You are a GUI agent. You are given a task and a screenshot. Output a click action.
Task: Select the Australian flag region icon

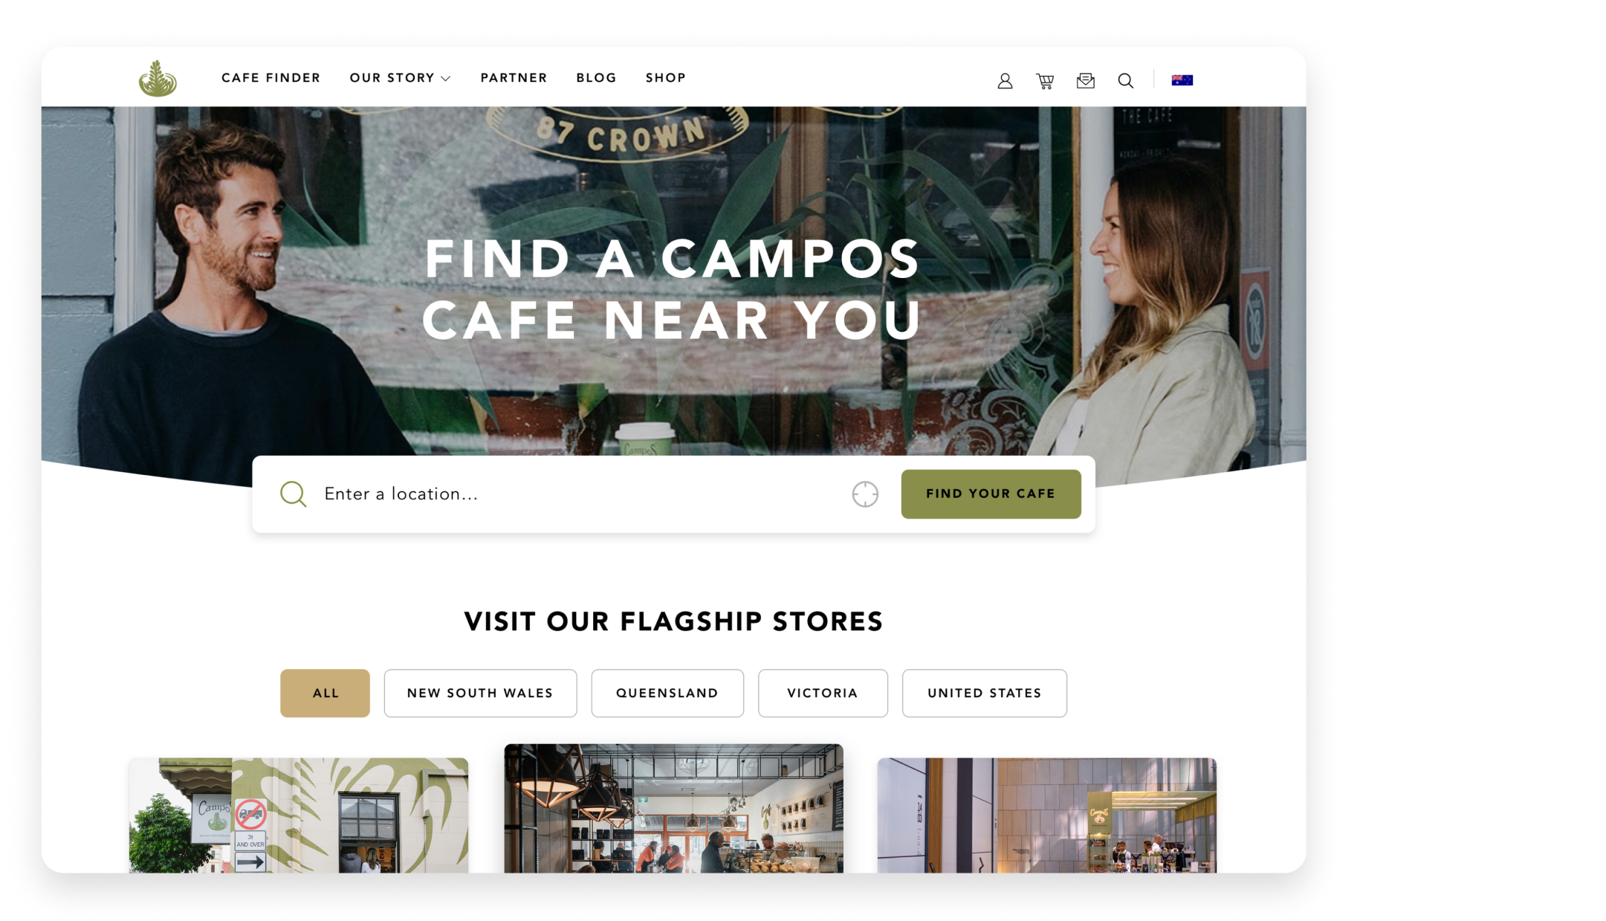coord(1182,80)
